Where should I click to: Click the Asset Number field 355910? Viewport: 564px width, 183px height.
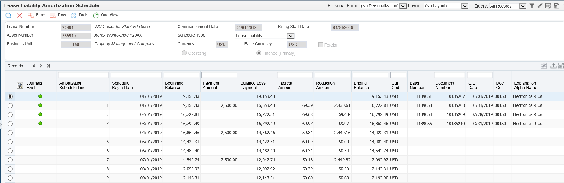pyautogui.click(x=76, y=36)
